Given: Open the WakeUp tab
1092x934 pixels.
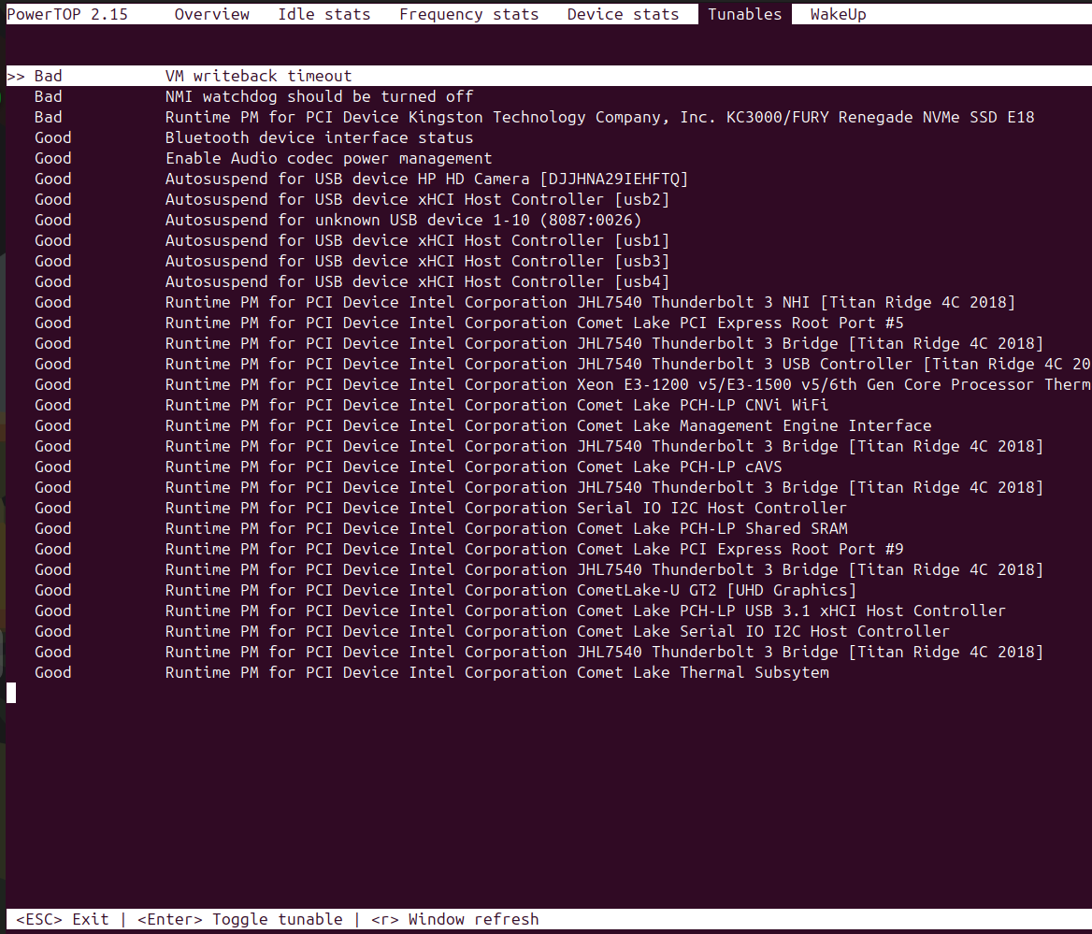Looking at the screenshot, I should 838,14.
